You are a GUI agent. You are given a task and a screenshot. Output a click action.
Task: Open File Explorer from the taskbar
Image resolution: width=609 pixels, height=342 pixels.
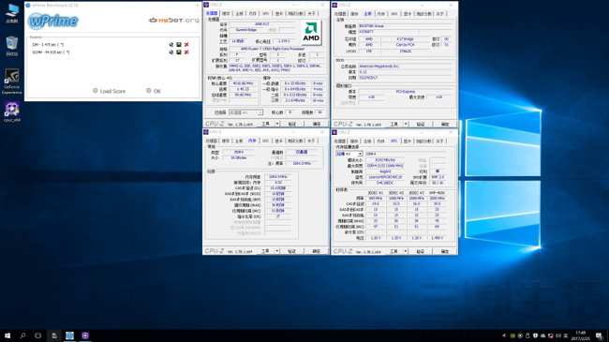click(54, 335)
